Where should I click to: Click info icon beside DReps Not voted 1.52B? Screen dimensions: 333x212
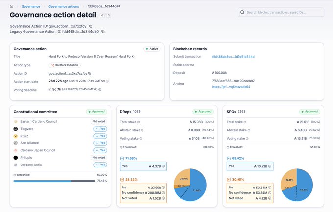pyautogui.click(x=163, y=198)
